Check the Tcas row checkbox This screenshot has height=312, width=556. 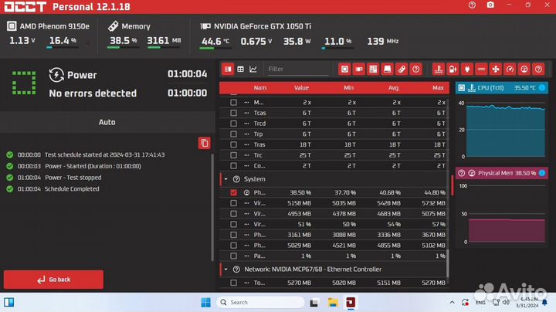(x=233, y=113)
